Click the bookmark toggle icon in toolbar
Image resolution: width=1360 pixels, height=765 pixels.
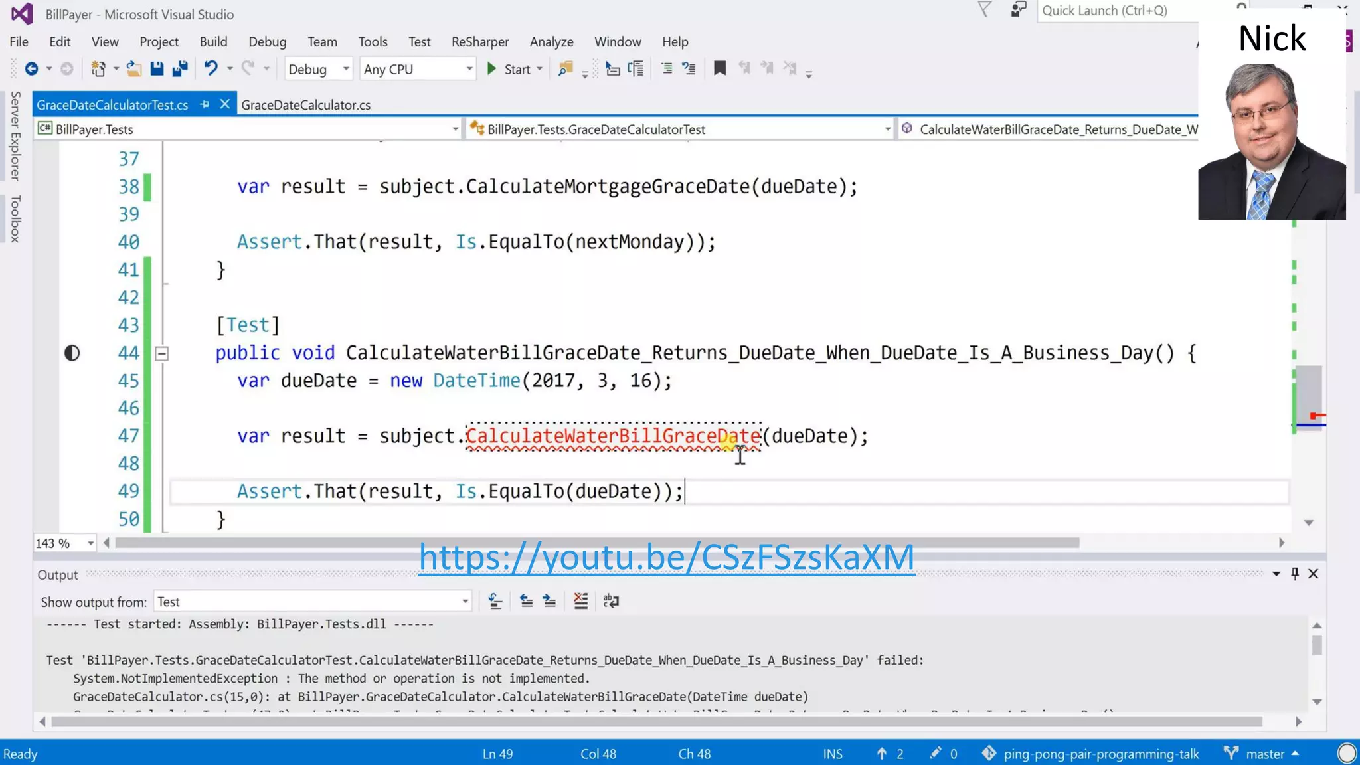pyautogui.click(x=719, y=69)
